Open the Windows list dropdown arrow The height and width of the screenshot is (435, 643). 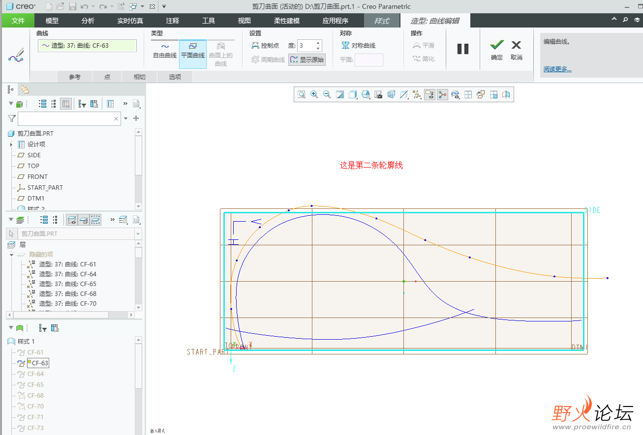[x=142, y=7]
